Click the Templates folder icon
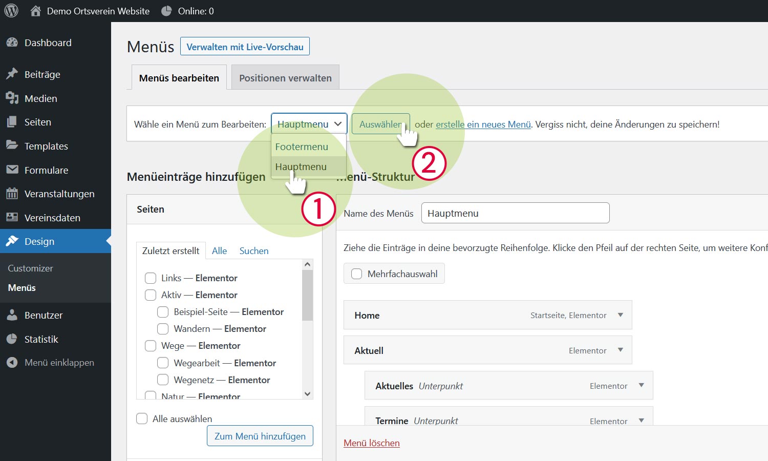The height and width of the screenshot is (461, 768). click(12, 145)
